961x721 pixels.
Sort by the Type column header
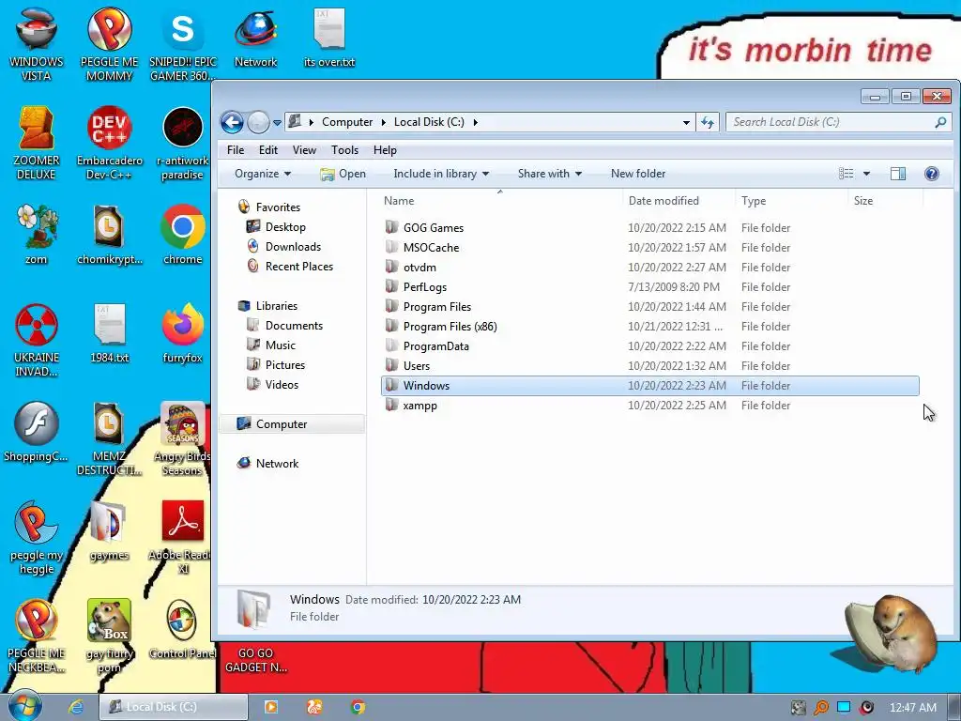792,201
